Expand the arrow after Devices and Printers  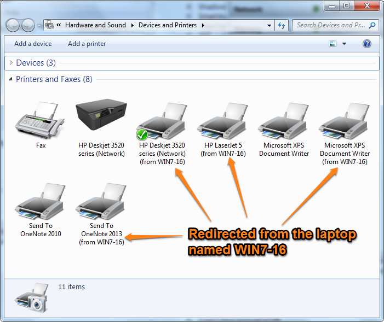203,25
